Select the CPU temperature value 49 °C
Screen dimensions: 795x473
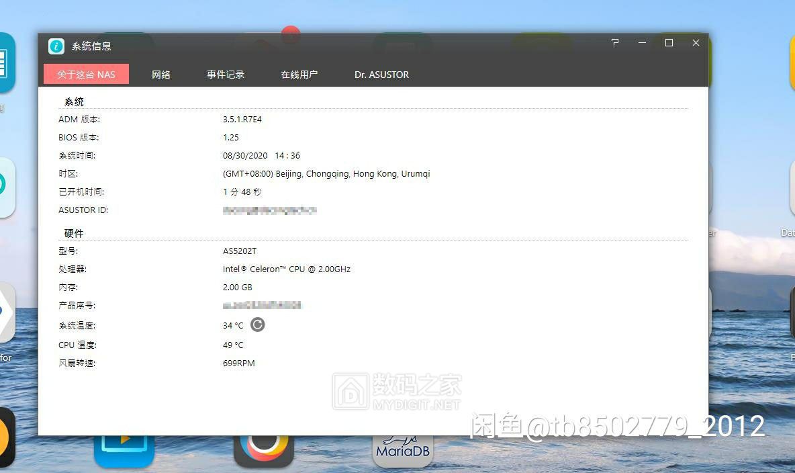pyautogui.click(x=233, y=345)
